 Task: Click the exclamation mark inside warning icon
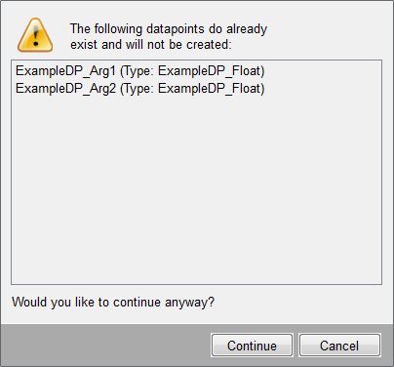pos(36,35)
